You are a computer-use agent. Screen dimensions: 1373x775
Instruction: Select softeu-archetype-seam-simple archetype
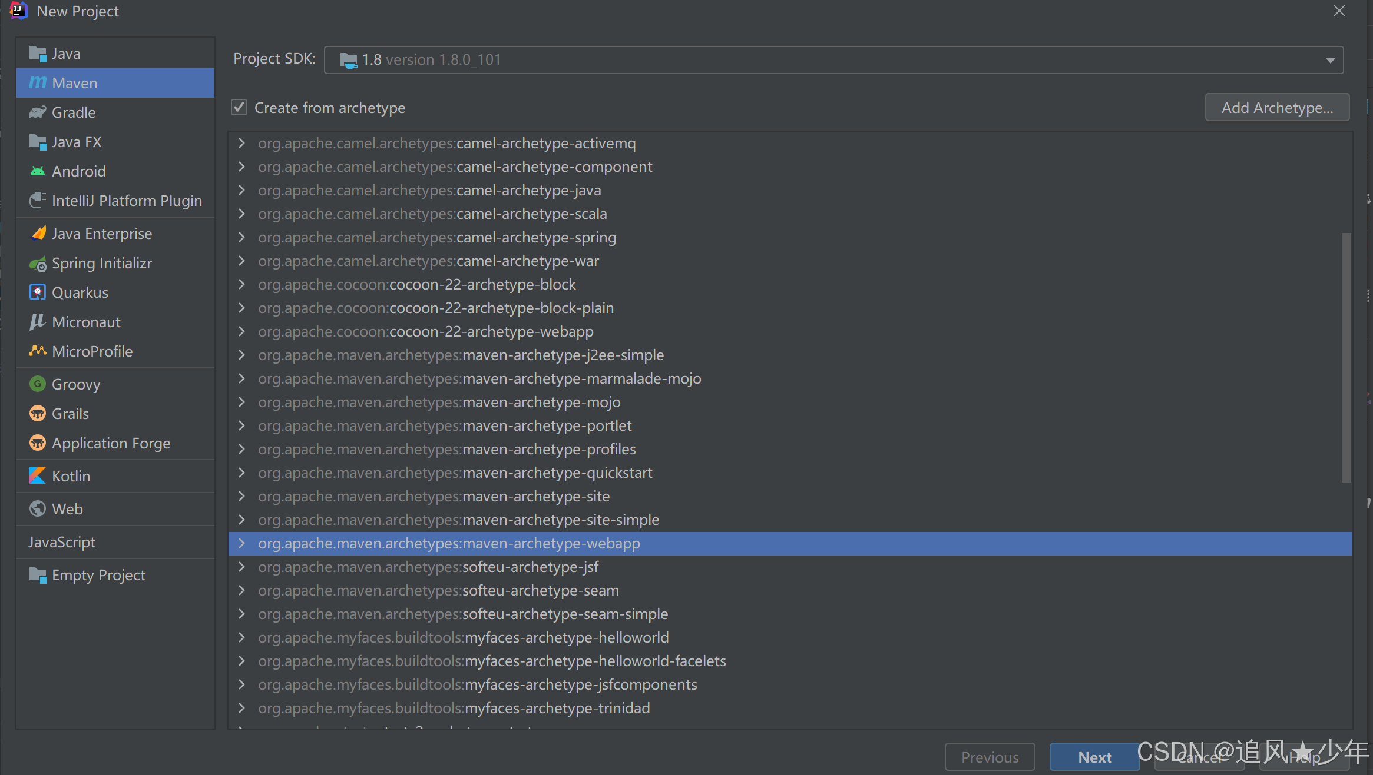point(790,614)
